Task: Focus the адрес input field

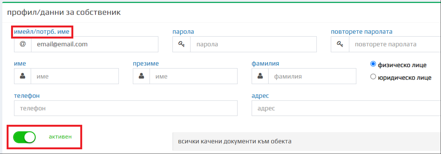Action: pyautogui.click(x=346, y=108)
